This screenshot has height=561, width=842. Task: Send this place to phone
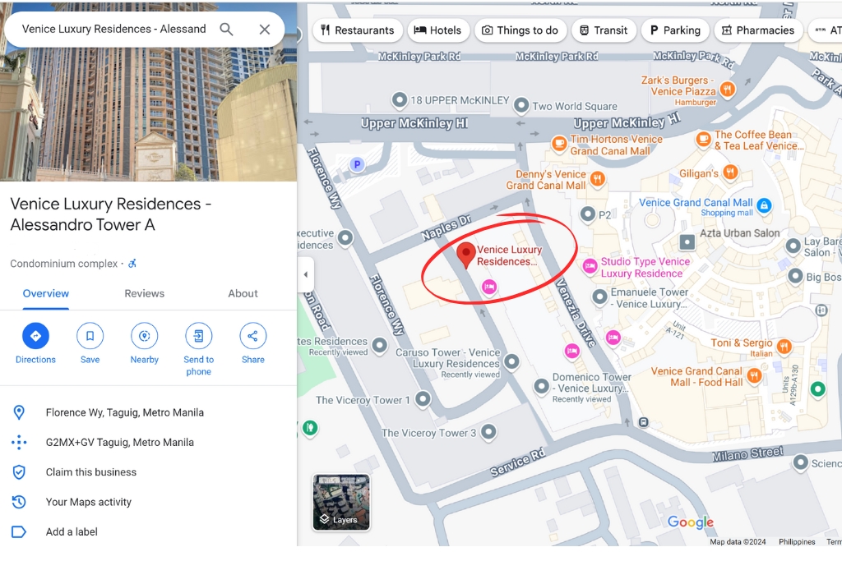point(199,349)
